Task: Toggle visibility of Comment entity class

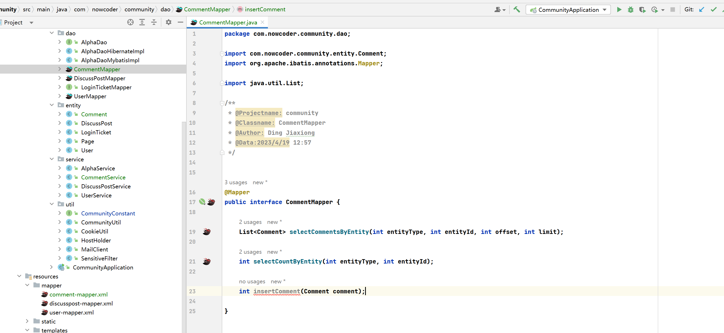Action: pos(60,114)
